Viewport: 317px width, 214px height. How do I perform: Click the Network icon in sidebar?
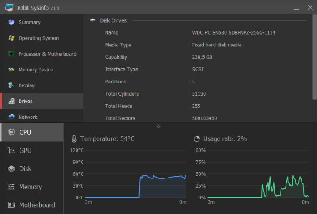click(11, 117)
